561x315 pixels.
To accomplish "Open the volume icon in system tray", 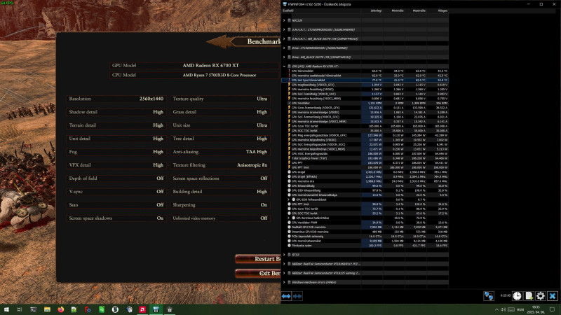I will pos(503,309).
